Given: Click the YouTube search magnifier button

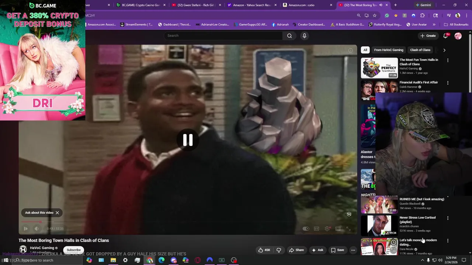Looking at the screenshot, I should pyautogui.click(x=289, y=36).
